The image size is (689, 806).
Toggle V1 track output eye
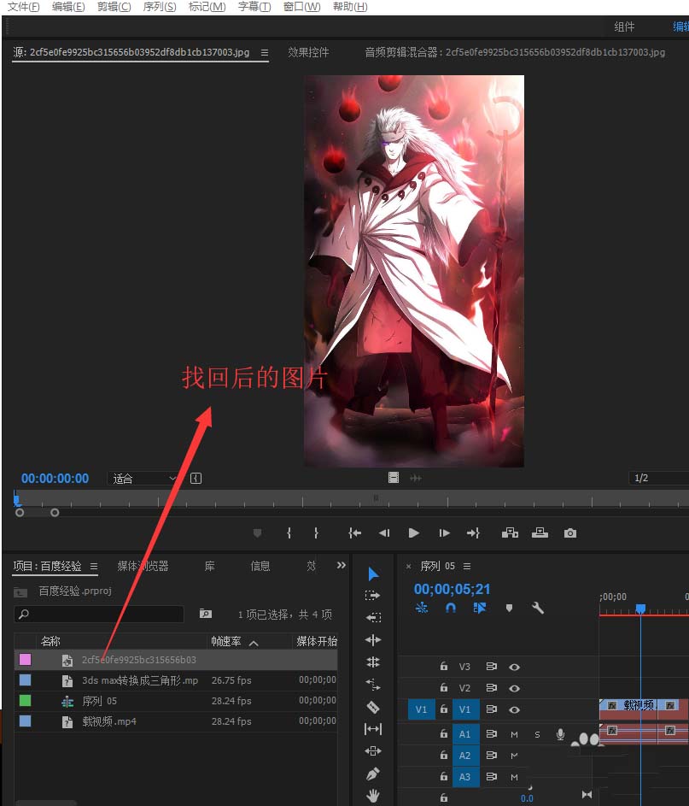point(514,710)
